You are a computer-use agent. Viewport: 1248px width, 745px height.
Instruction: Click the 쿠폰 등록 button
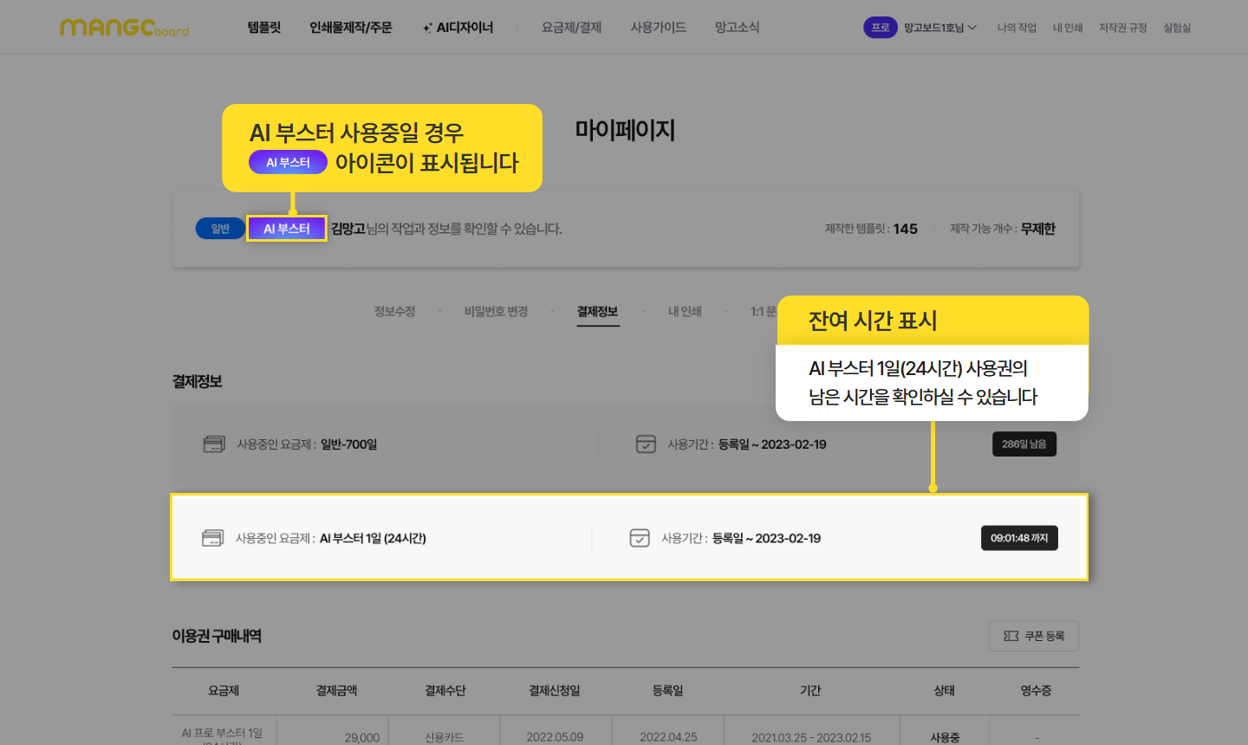tap(1034, 636)
